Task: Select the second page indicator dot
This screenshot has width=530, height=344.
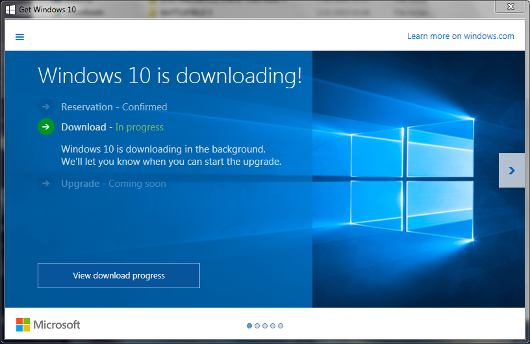Action: pos(257,326)
